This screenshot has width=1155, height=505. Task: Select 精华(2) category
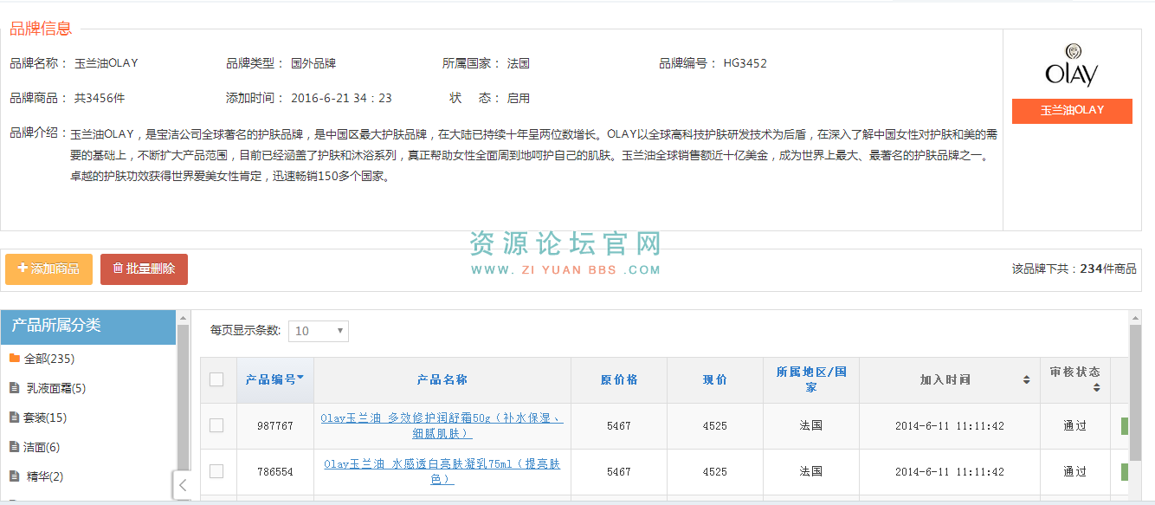tap(45, 476)
